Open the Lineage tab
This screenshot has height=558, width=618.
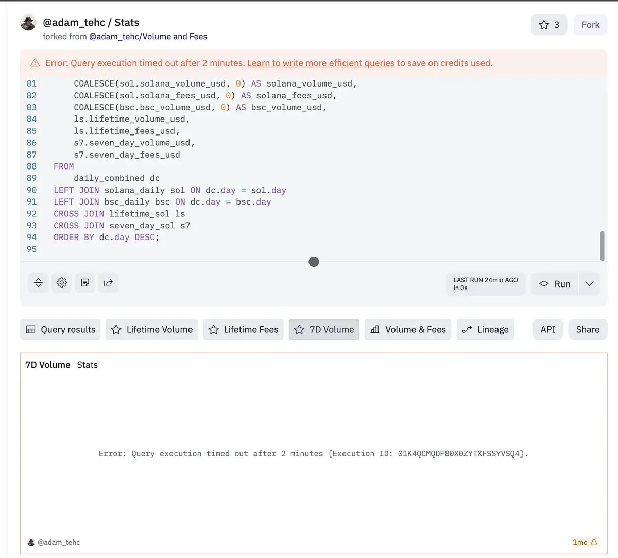coord(485,330)
